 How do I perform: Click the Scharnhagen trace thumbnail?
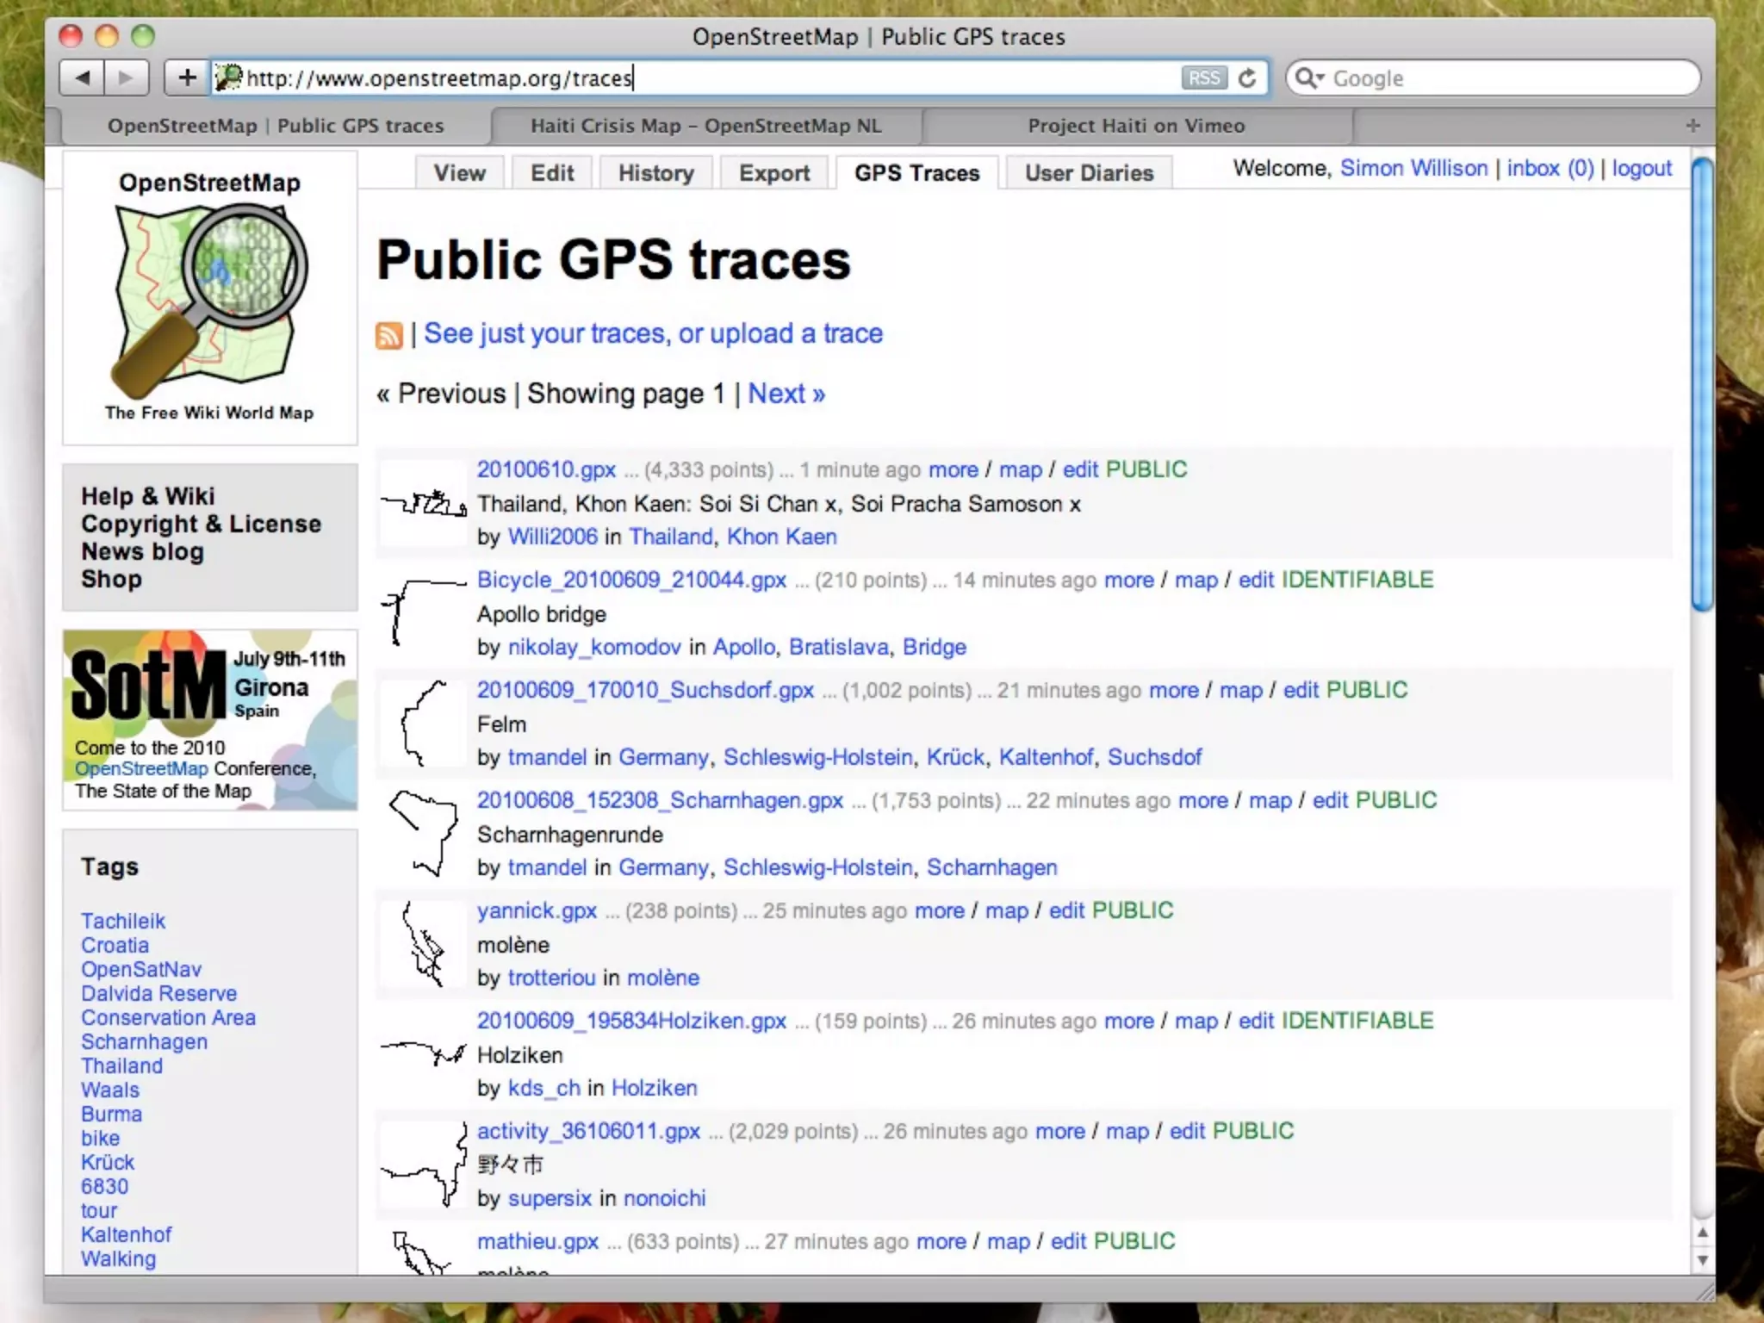(423, 833)
